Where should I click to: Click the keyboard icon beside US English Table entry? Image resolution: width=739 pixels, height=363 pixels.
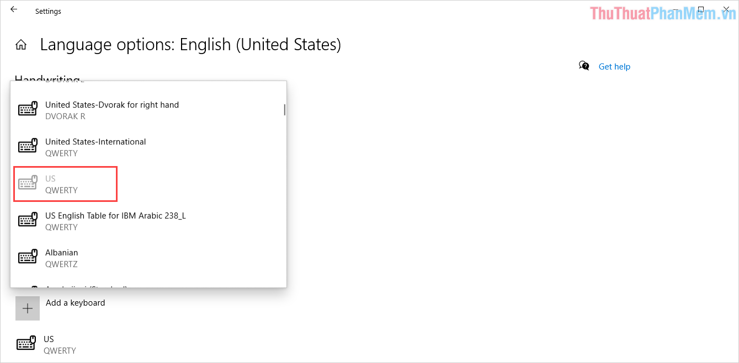(x=28, y=220)
